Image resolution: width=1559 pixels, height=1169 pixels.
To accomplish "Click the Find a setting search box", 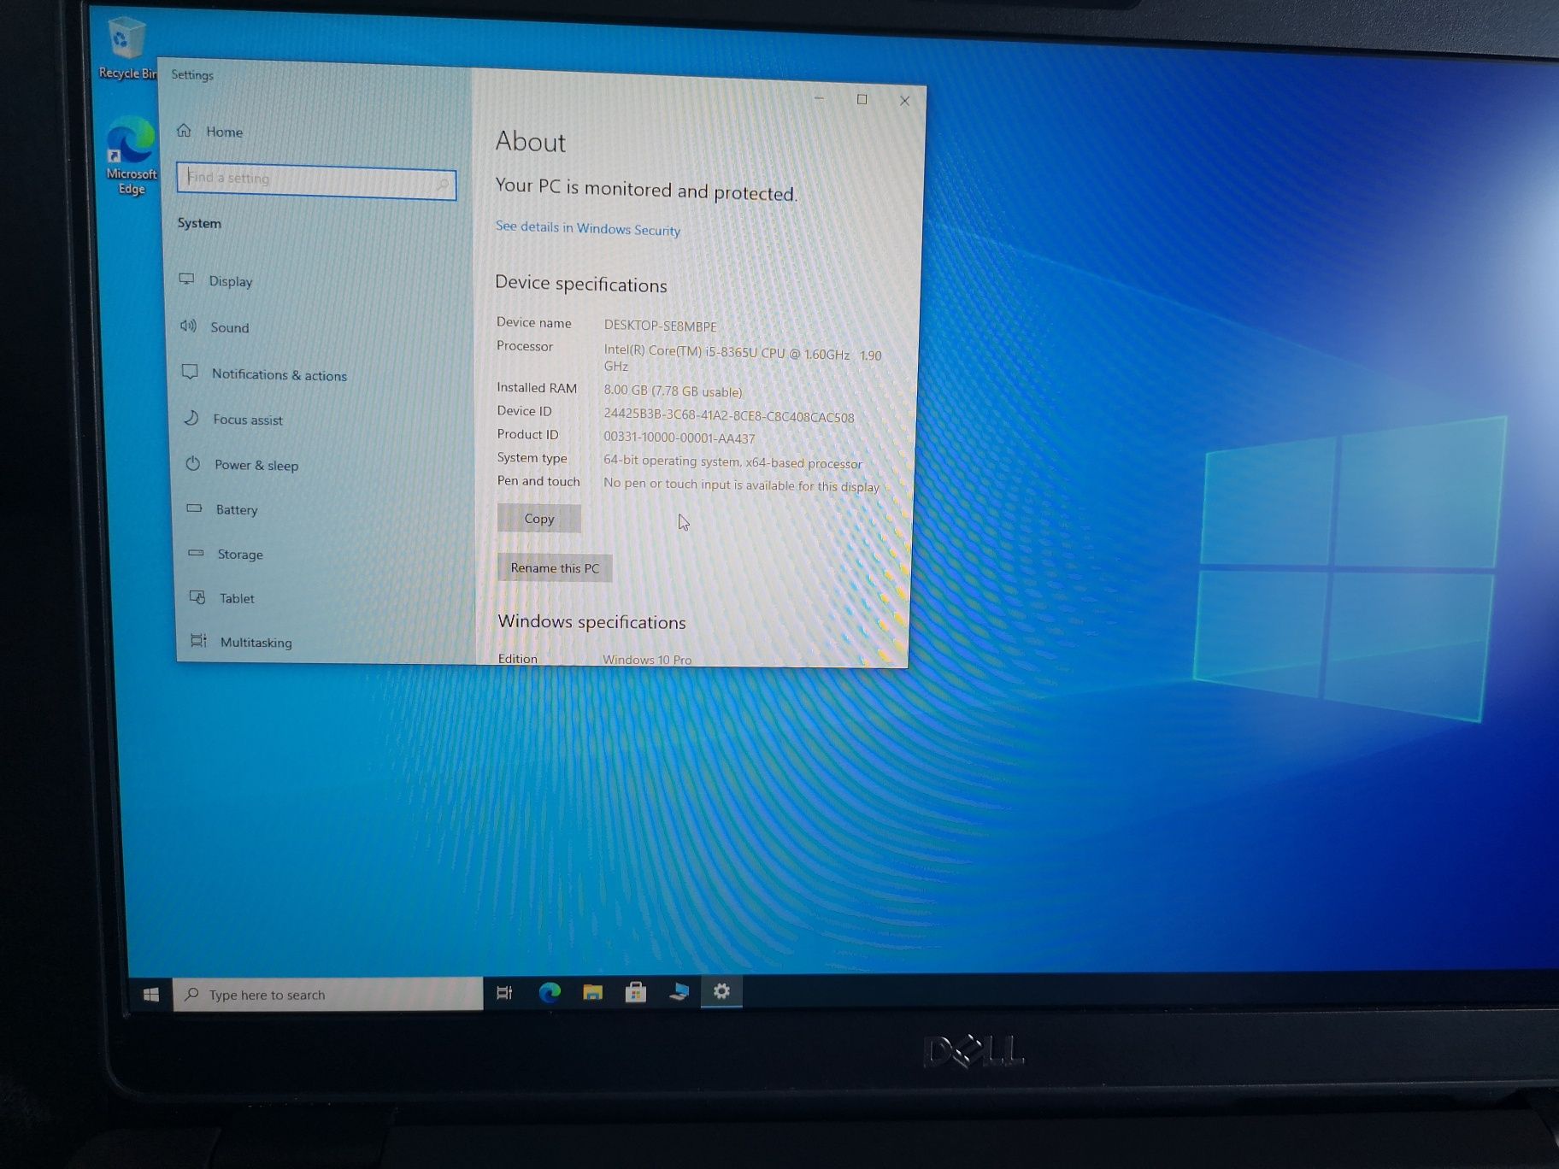I will (316, 180).
